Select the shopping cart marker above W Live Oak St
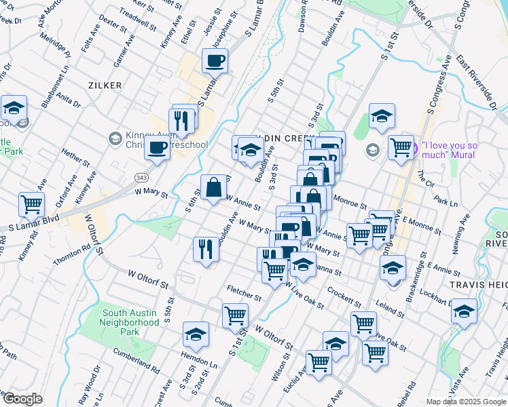The width and height of the screenshot is (508, 407). (x=274, y=271)
